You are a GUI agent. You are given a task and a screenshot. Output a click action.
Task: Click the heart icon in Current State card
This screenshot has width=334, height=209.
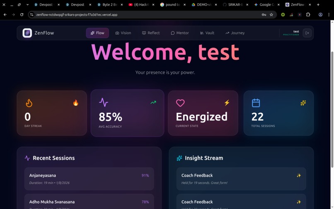click(180, 103)
